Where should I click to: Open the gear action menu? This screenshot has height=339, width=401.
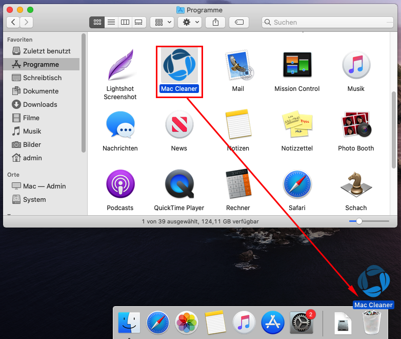click(190, 22)
